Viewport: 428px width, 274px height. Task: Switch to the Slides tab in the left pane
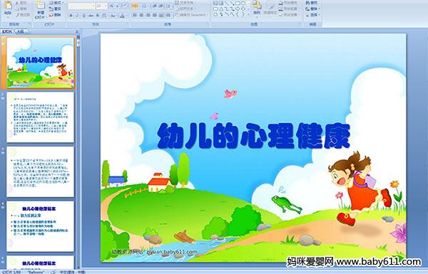click(7, 31)
